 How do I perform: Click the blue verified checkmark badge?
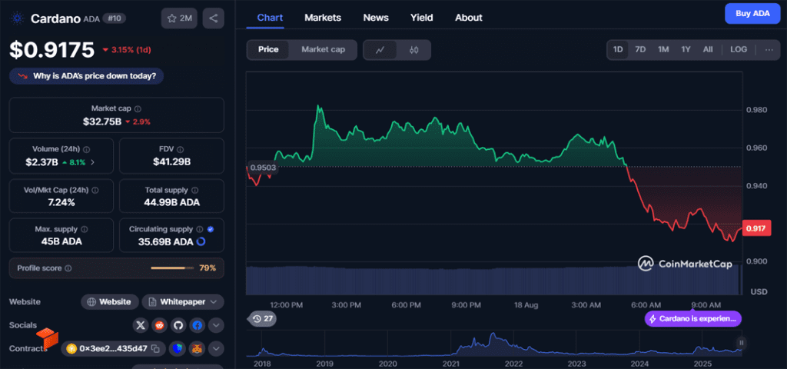pos(211,229)
